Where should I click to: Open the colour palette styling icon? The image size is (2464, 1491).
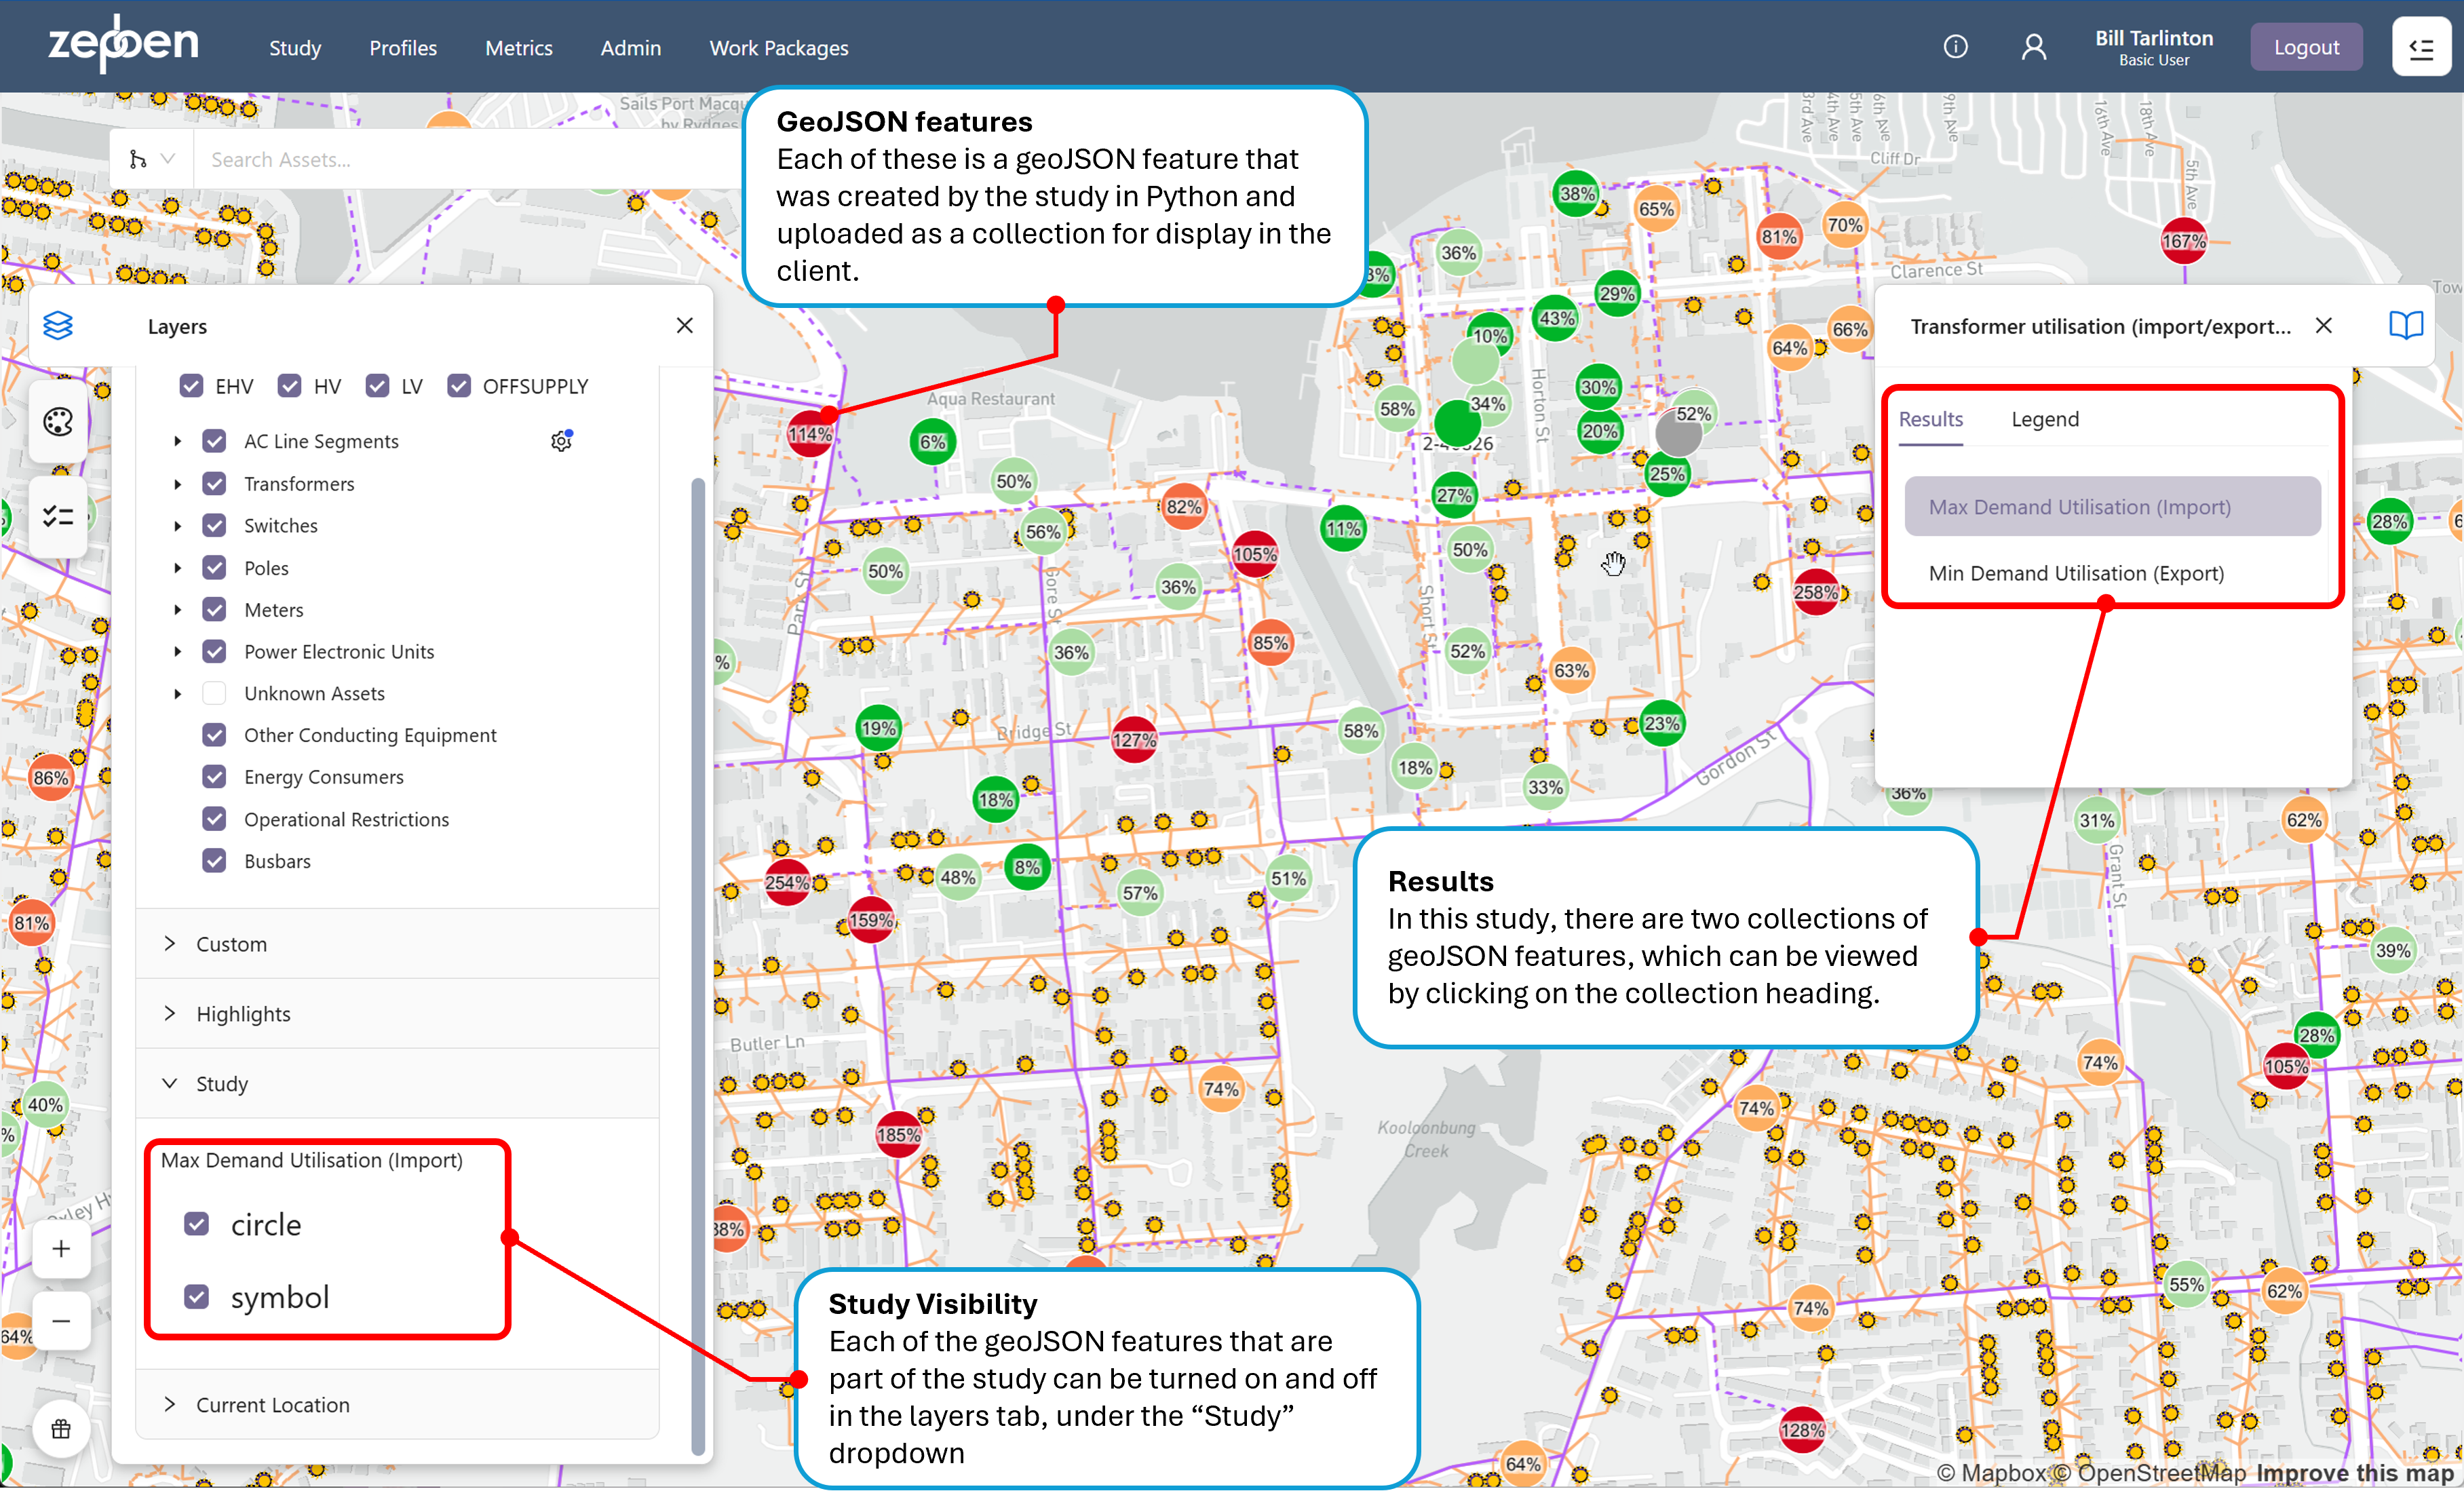click(58, 422)
